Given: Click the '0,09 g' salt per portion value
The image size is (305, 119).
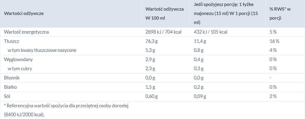Looking at the screenshot, I should (200, 96).
